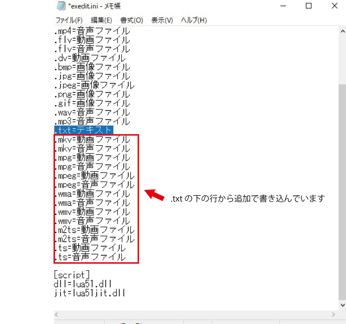Click the line .ts=音声ファイル

90,257
